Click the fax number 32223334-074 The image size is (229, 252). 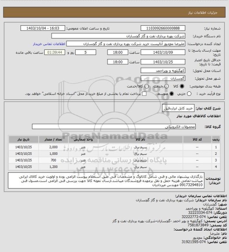pos(200,213)
